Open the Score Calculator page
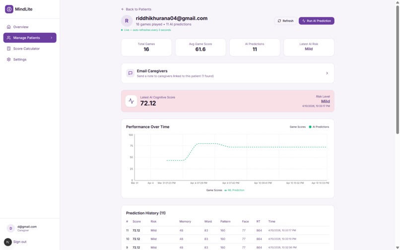Screen dimensions: 400x250 pyautogui.click(x=30, y=49)
